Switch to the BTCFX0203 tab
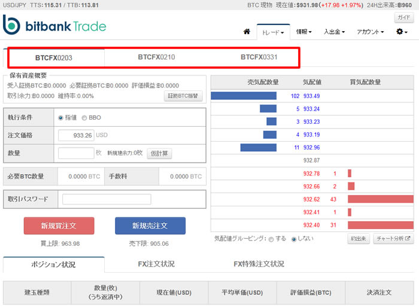This screenshot has height=308, width=419. tap(54, 57)
